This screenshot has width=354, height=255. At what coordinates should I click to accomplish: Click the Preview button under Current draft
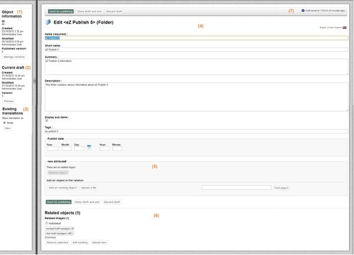click(x=9, y=101)
